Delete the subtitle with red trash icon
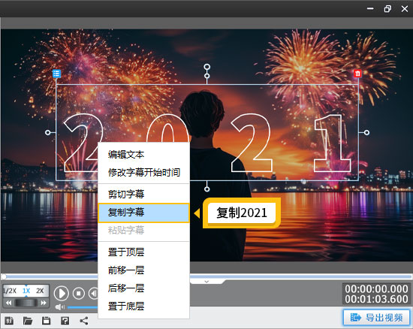413x329 pixels. (357, 74)
